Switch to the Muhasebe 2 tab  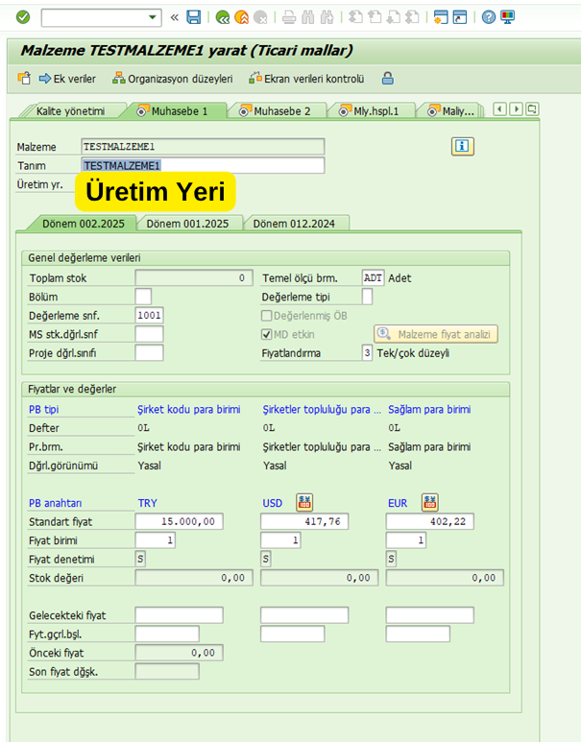[280, 111]
